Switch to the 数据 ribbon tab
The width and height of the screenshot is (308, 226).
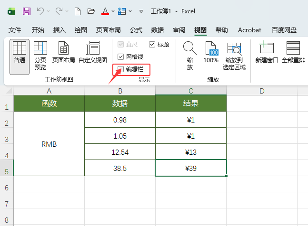(158, 30)
